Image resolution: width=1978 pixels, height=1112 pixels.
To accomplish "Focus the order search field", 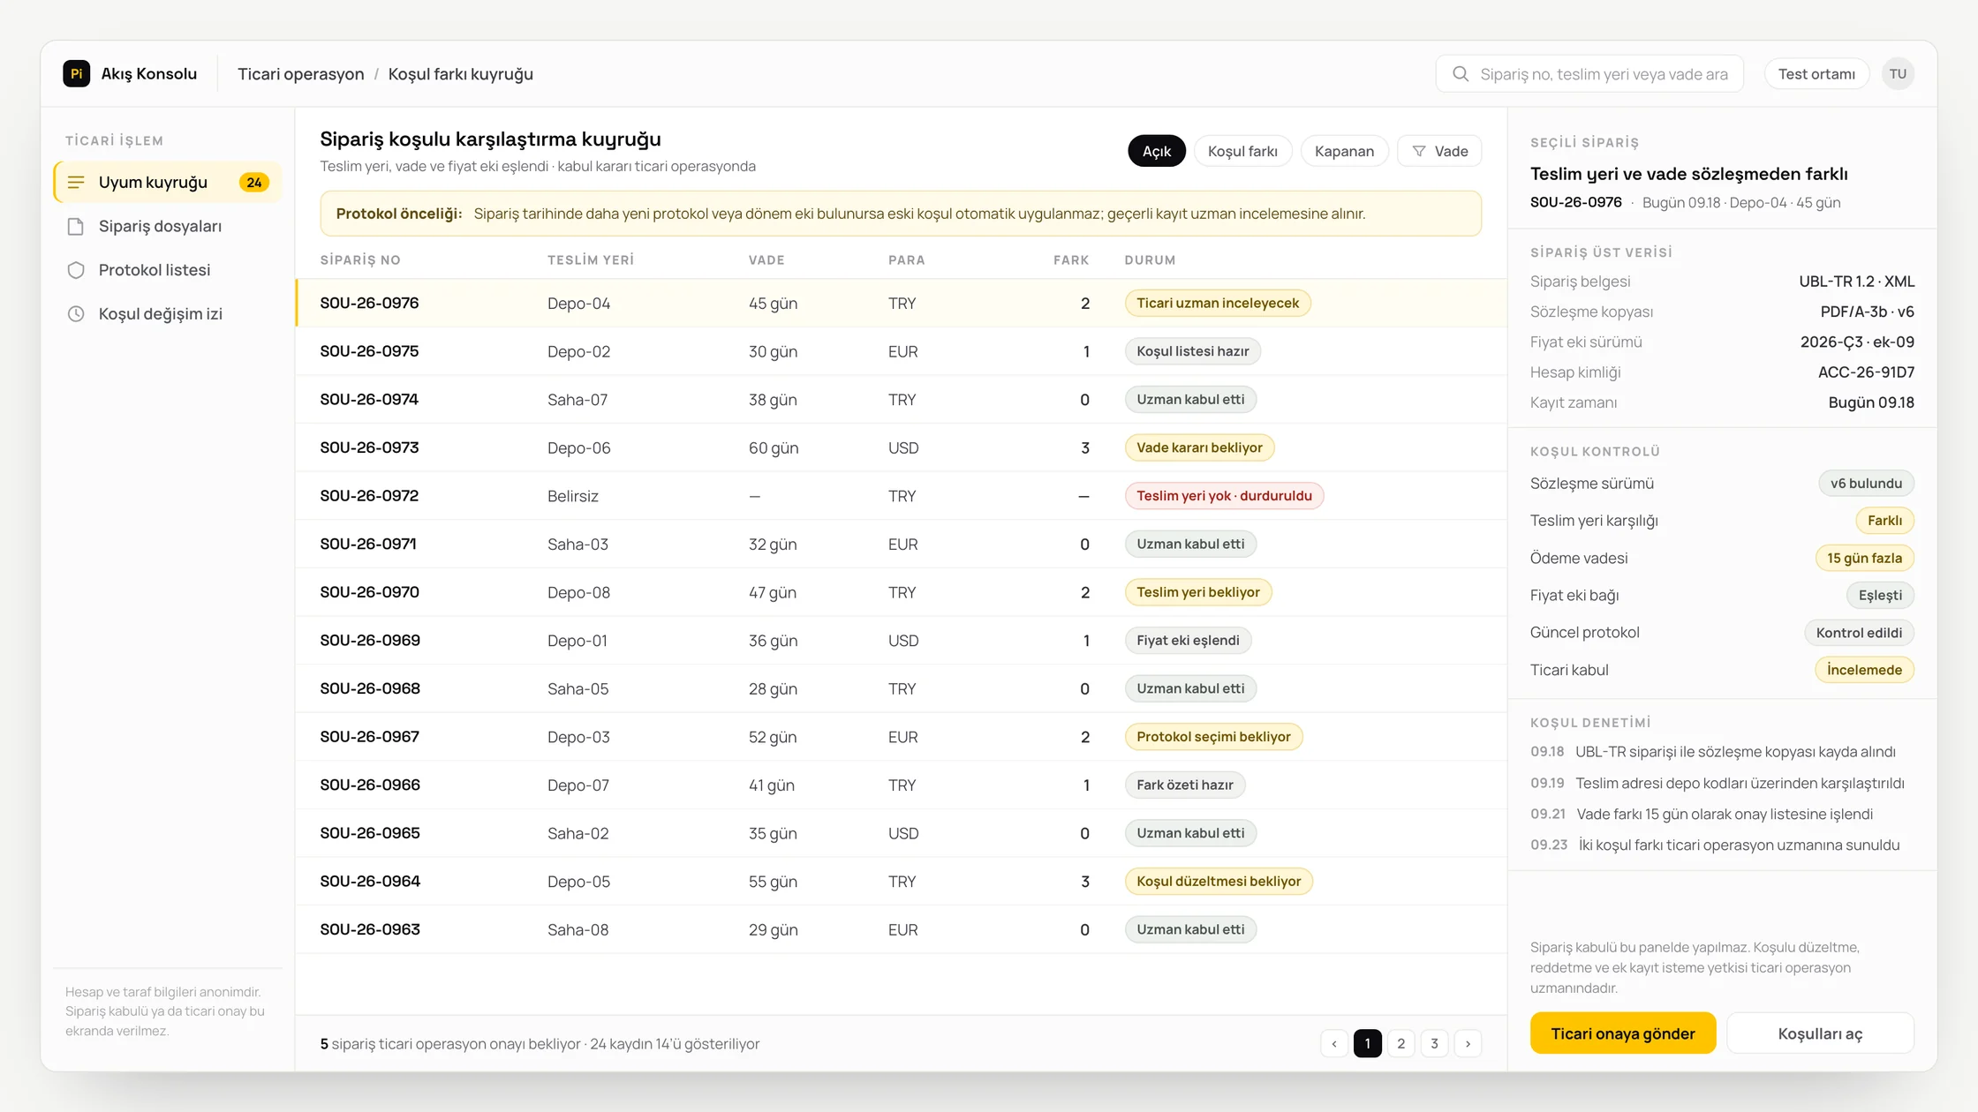I will point(1589,74).
